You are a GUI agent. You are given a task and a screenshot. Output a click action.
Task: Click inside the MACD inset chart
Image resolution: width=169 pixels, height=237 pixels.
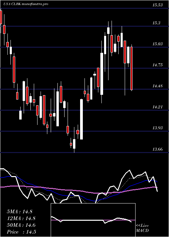[93, 220]
